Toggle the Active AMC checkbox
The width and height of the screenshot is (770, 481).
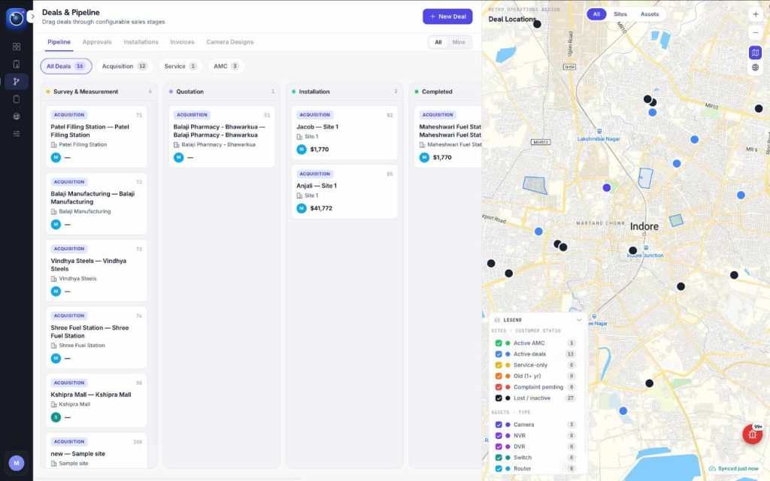coord(499,343)
